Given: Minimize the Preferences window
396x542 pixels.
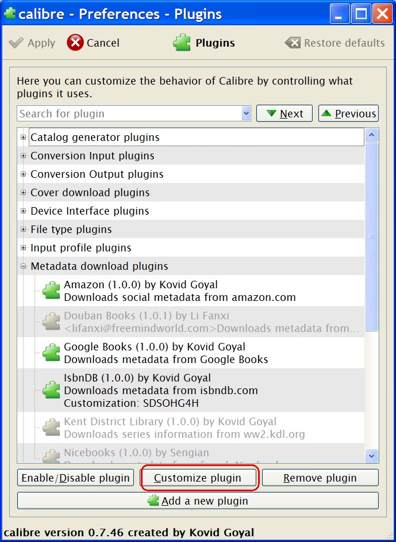Looking at the screenshot, I should pyautogui.click(x=339, y=13).
